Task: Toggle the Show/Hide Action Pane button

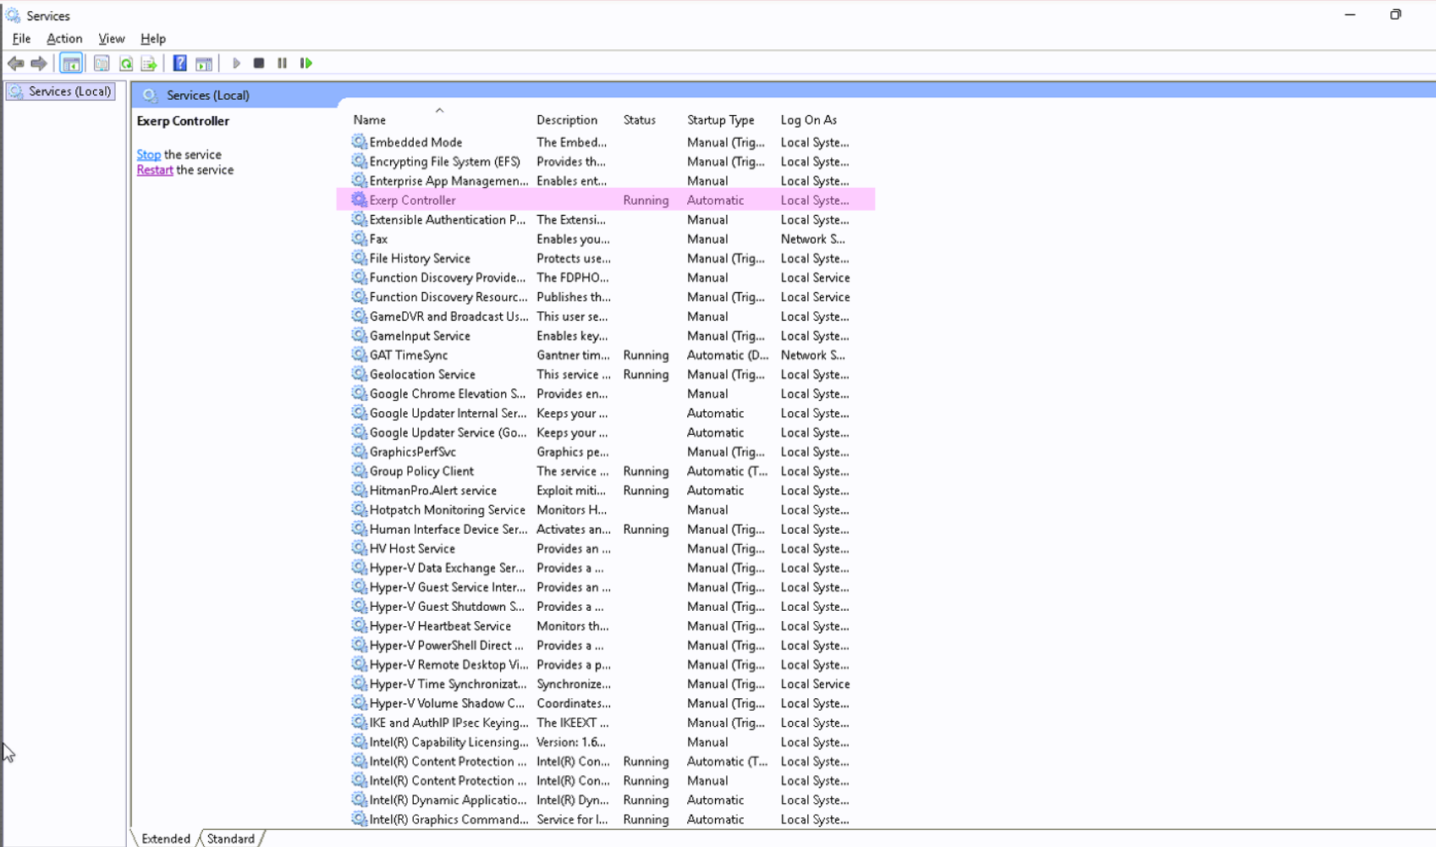Action: pos(204,63)
